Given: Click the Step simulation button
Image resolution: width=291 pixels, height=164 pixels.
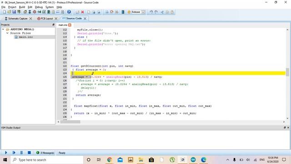Looking at the screenshot, I should coord(14,153).
